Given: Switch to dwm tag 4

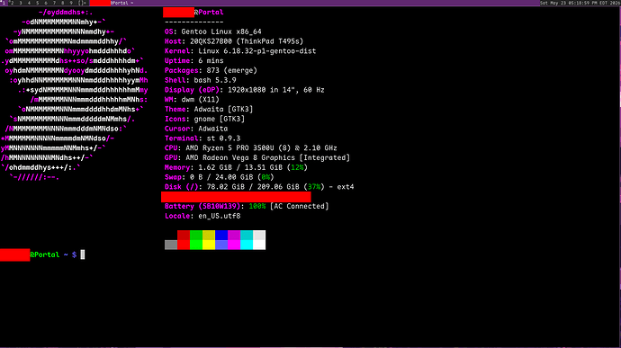Looking at the screenshot, I should [x=29, y=3].
